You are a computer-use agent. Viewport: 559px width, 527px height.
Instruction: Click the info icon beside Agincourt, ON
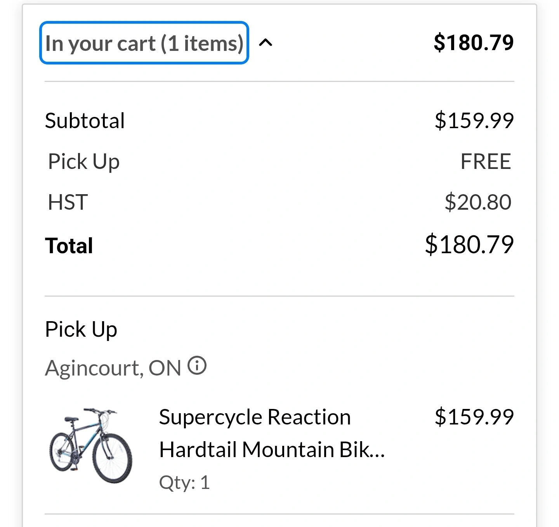tap(197, 366)
